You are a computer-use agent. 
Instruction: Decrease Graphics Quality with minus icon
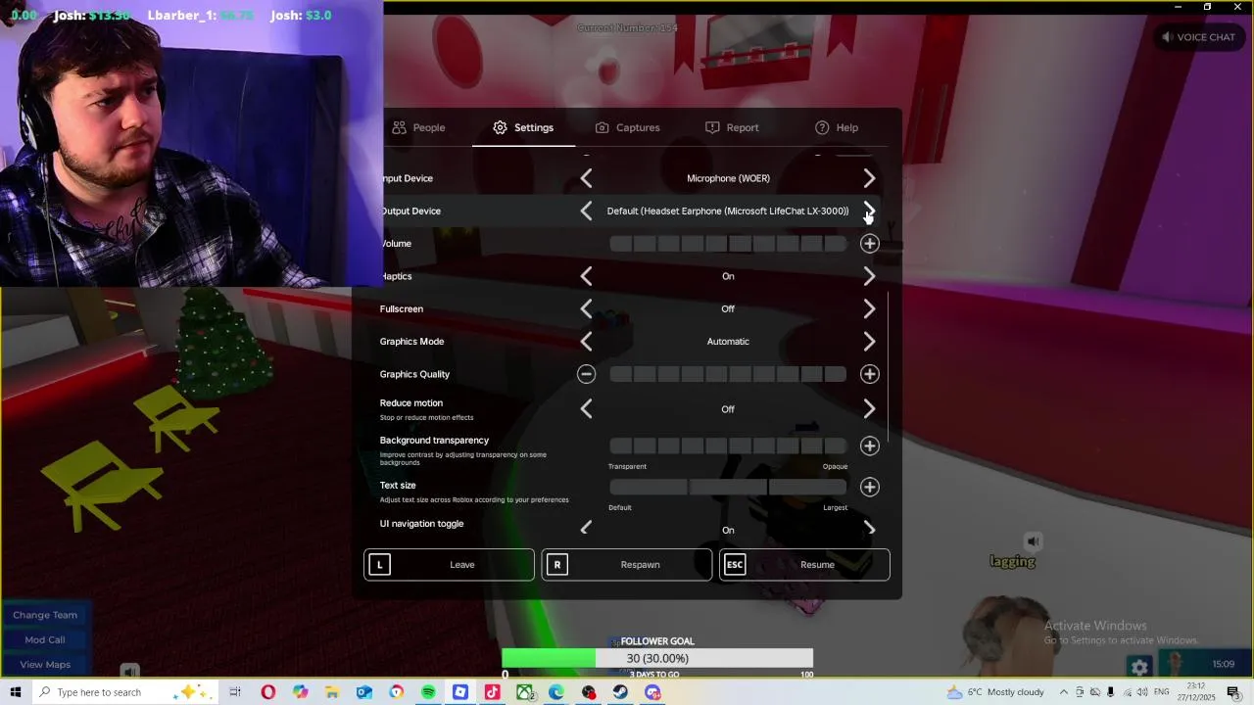[586, 374]
